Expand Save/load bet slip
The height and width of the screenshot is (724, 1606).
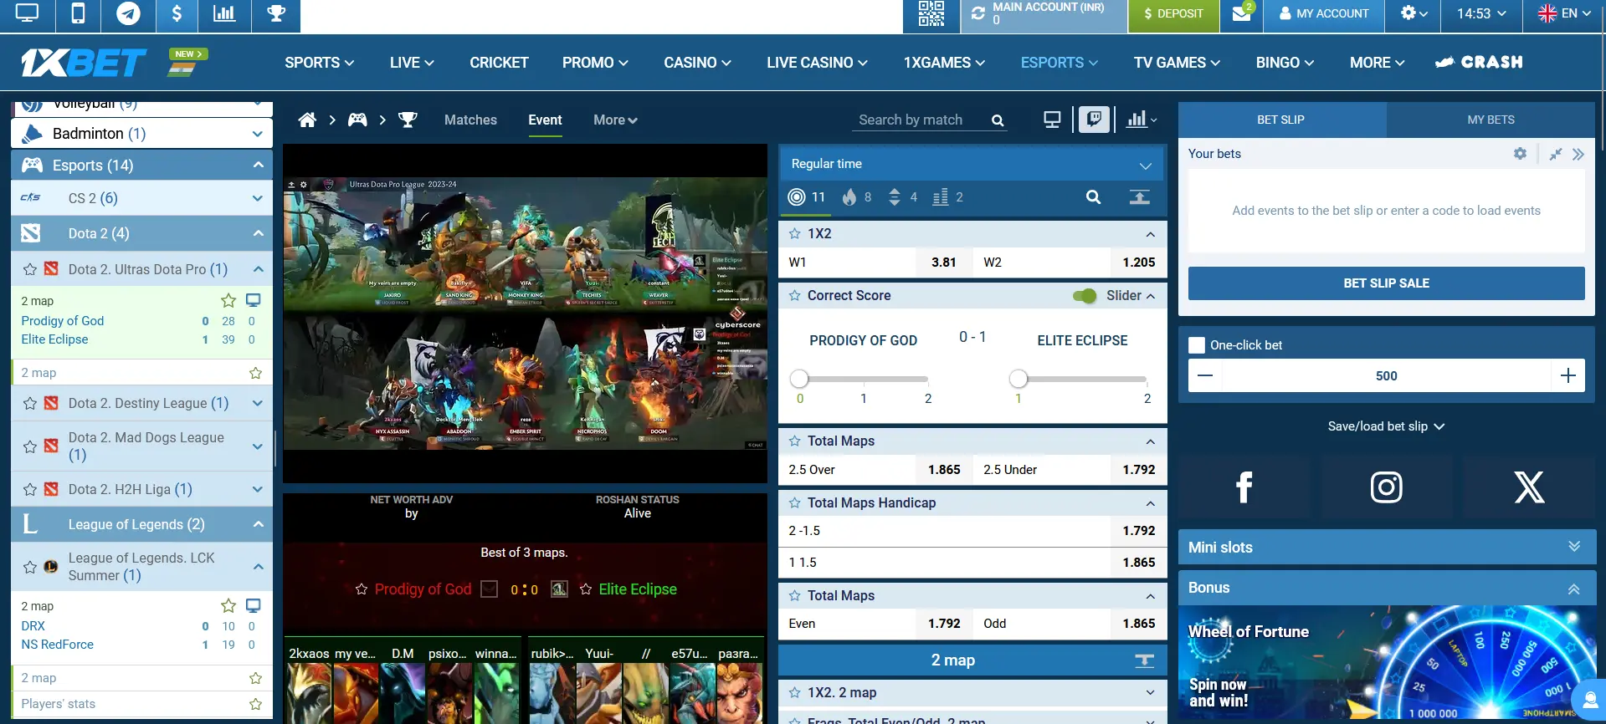pyautogui.click(x=1386, y=426)
